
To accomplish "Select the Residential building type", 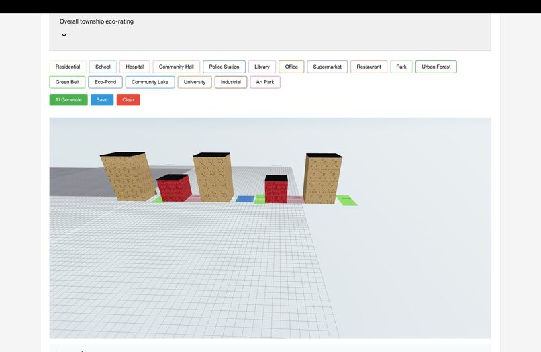I will point(68,67).
